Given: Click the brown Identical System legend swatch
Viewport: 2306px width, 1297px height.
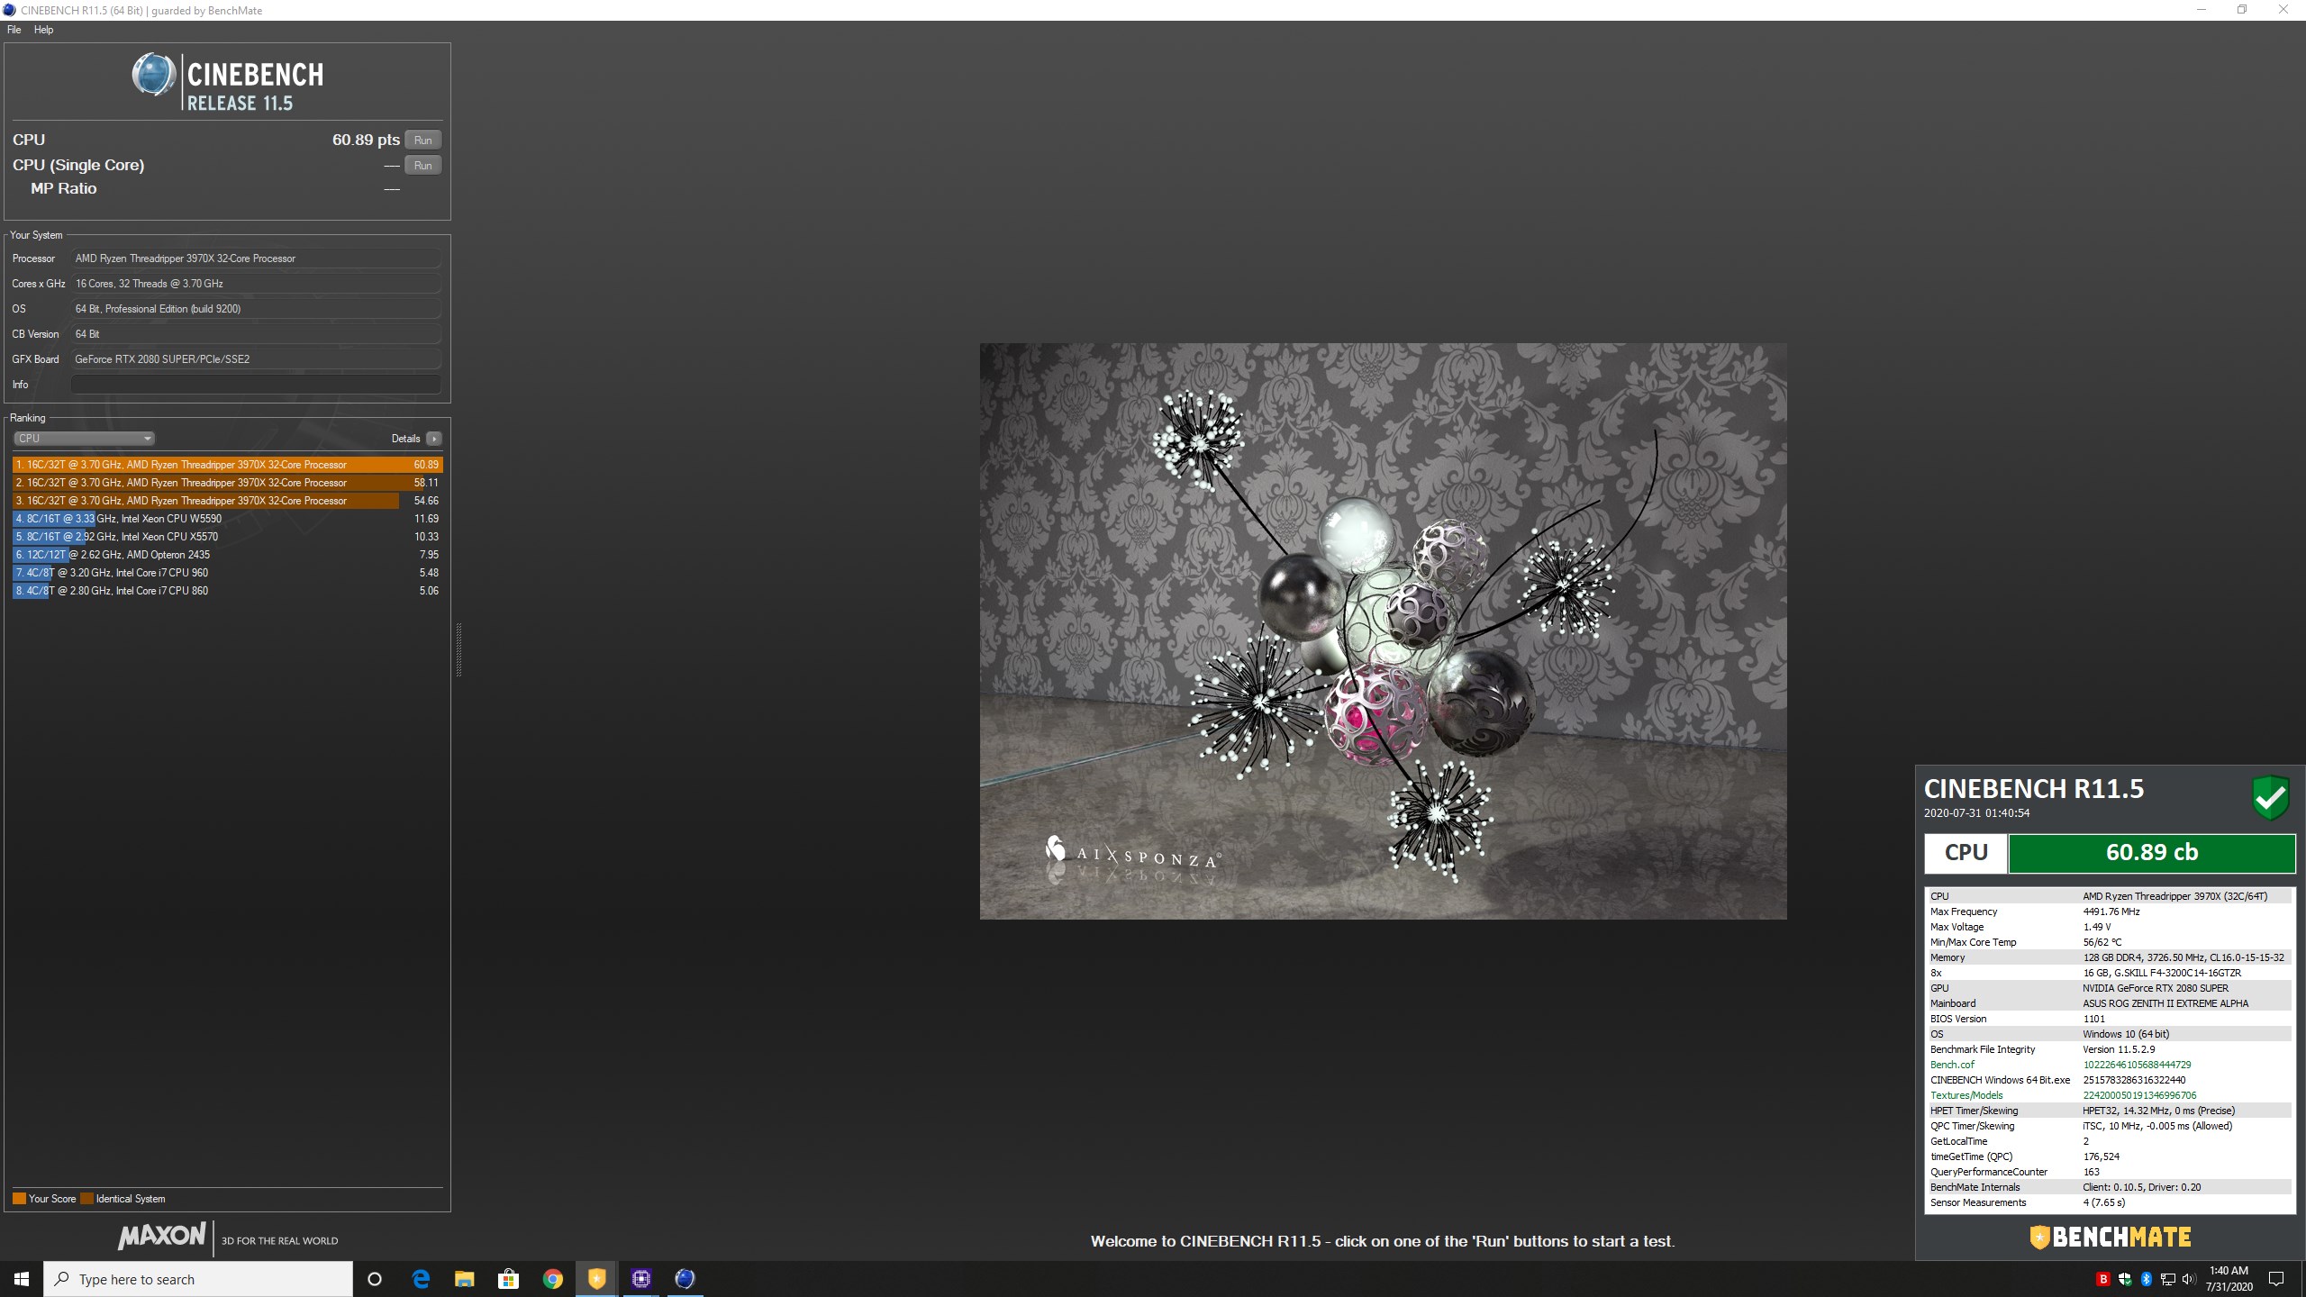Looking at the screenshot, I should click(x=86, y=1199).
